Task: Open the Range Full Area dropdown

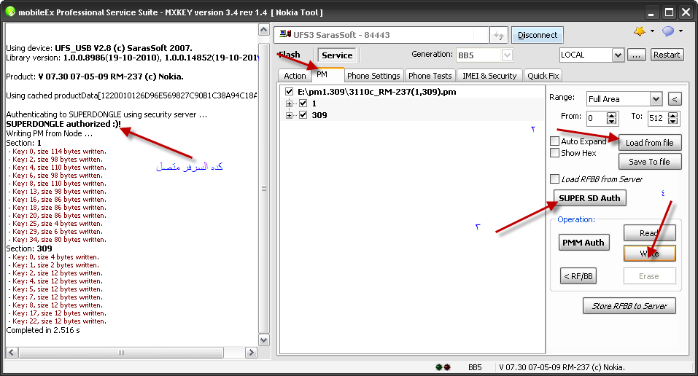Action: tap(656, 99)
